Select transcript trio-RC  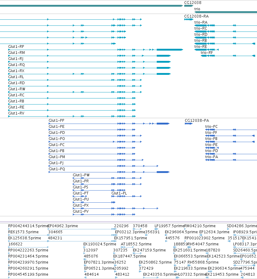[x=201, y=28]
